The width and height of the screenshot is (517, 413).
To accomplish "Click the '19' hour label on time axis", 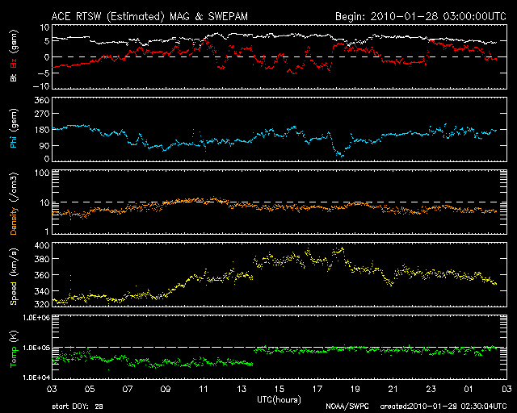I will pos(355,390).
